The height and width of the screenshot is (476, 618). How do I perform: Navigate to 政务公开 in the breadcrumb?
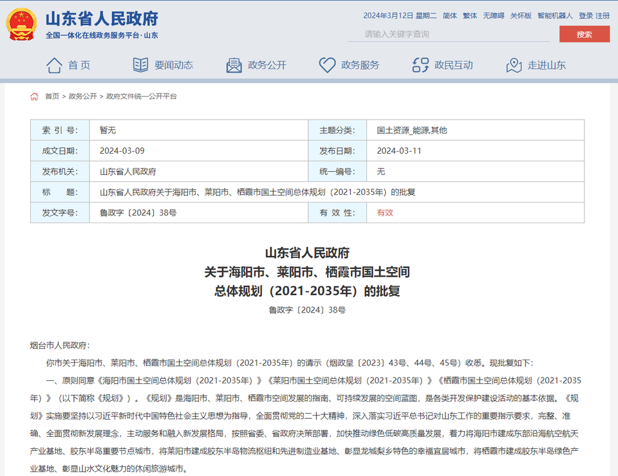click(x=82, y=95)
